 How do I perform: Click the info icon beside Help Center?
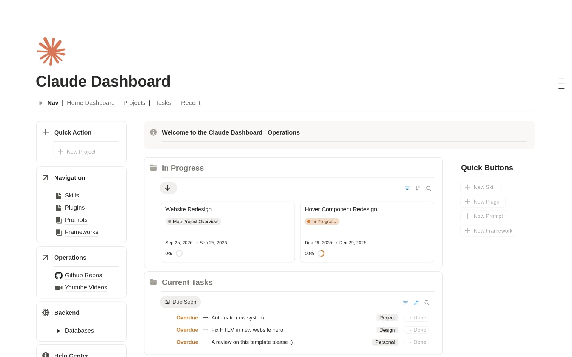46,355
